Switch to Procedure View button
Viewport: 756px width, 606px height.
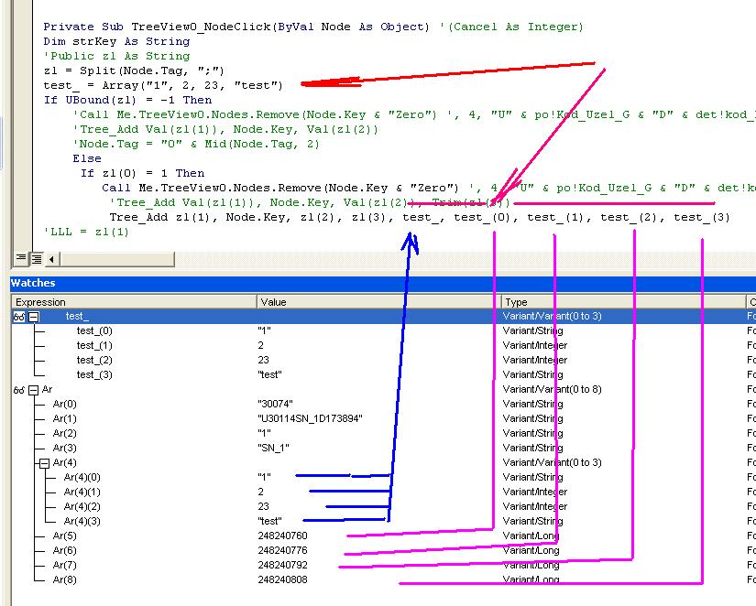click(x=21, y=259)
